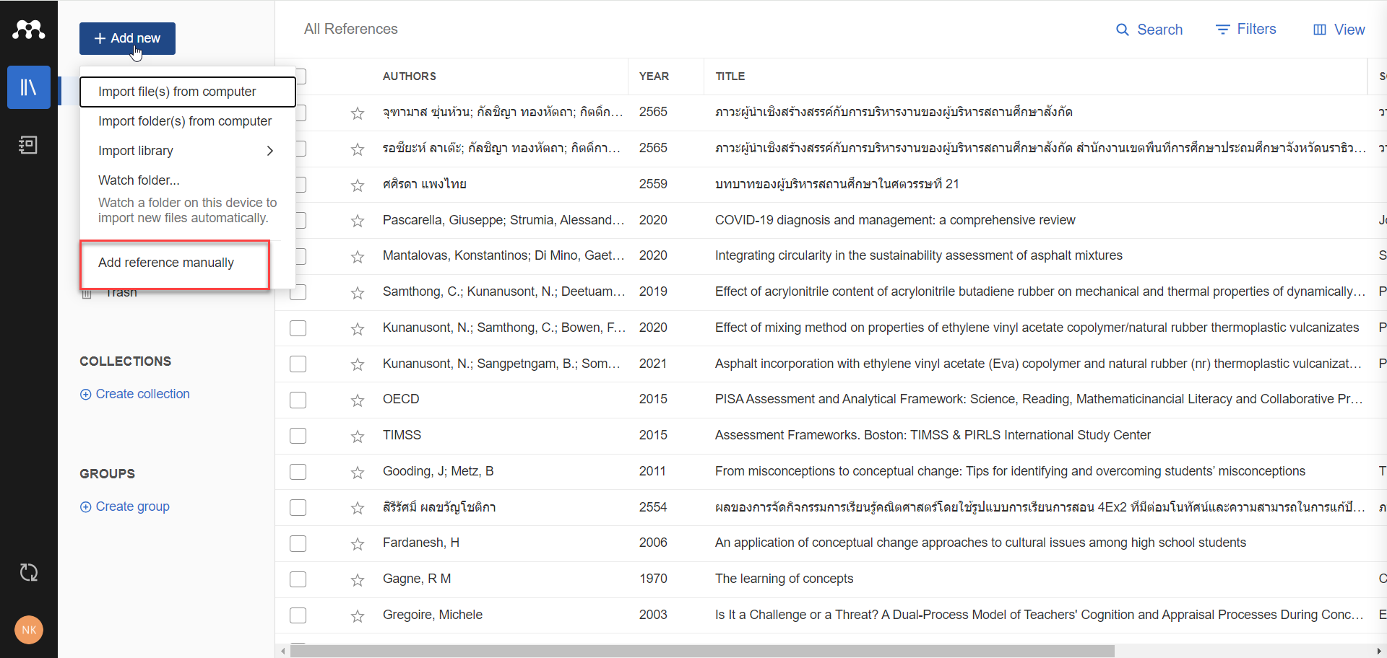Choose Import folder(s) from computer
This screenshot has width=1387, height=658.
[188, 121]
